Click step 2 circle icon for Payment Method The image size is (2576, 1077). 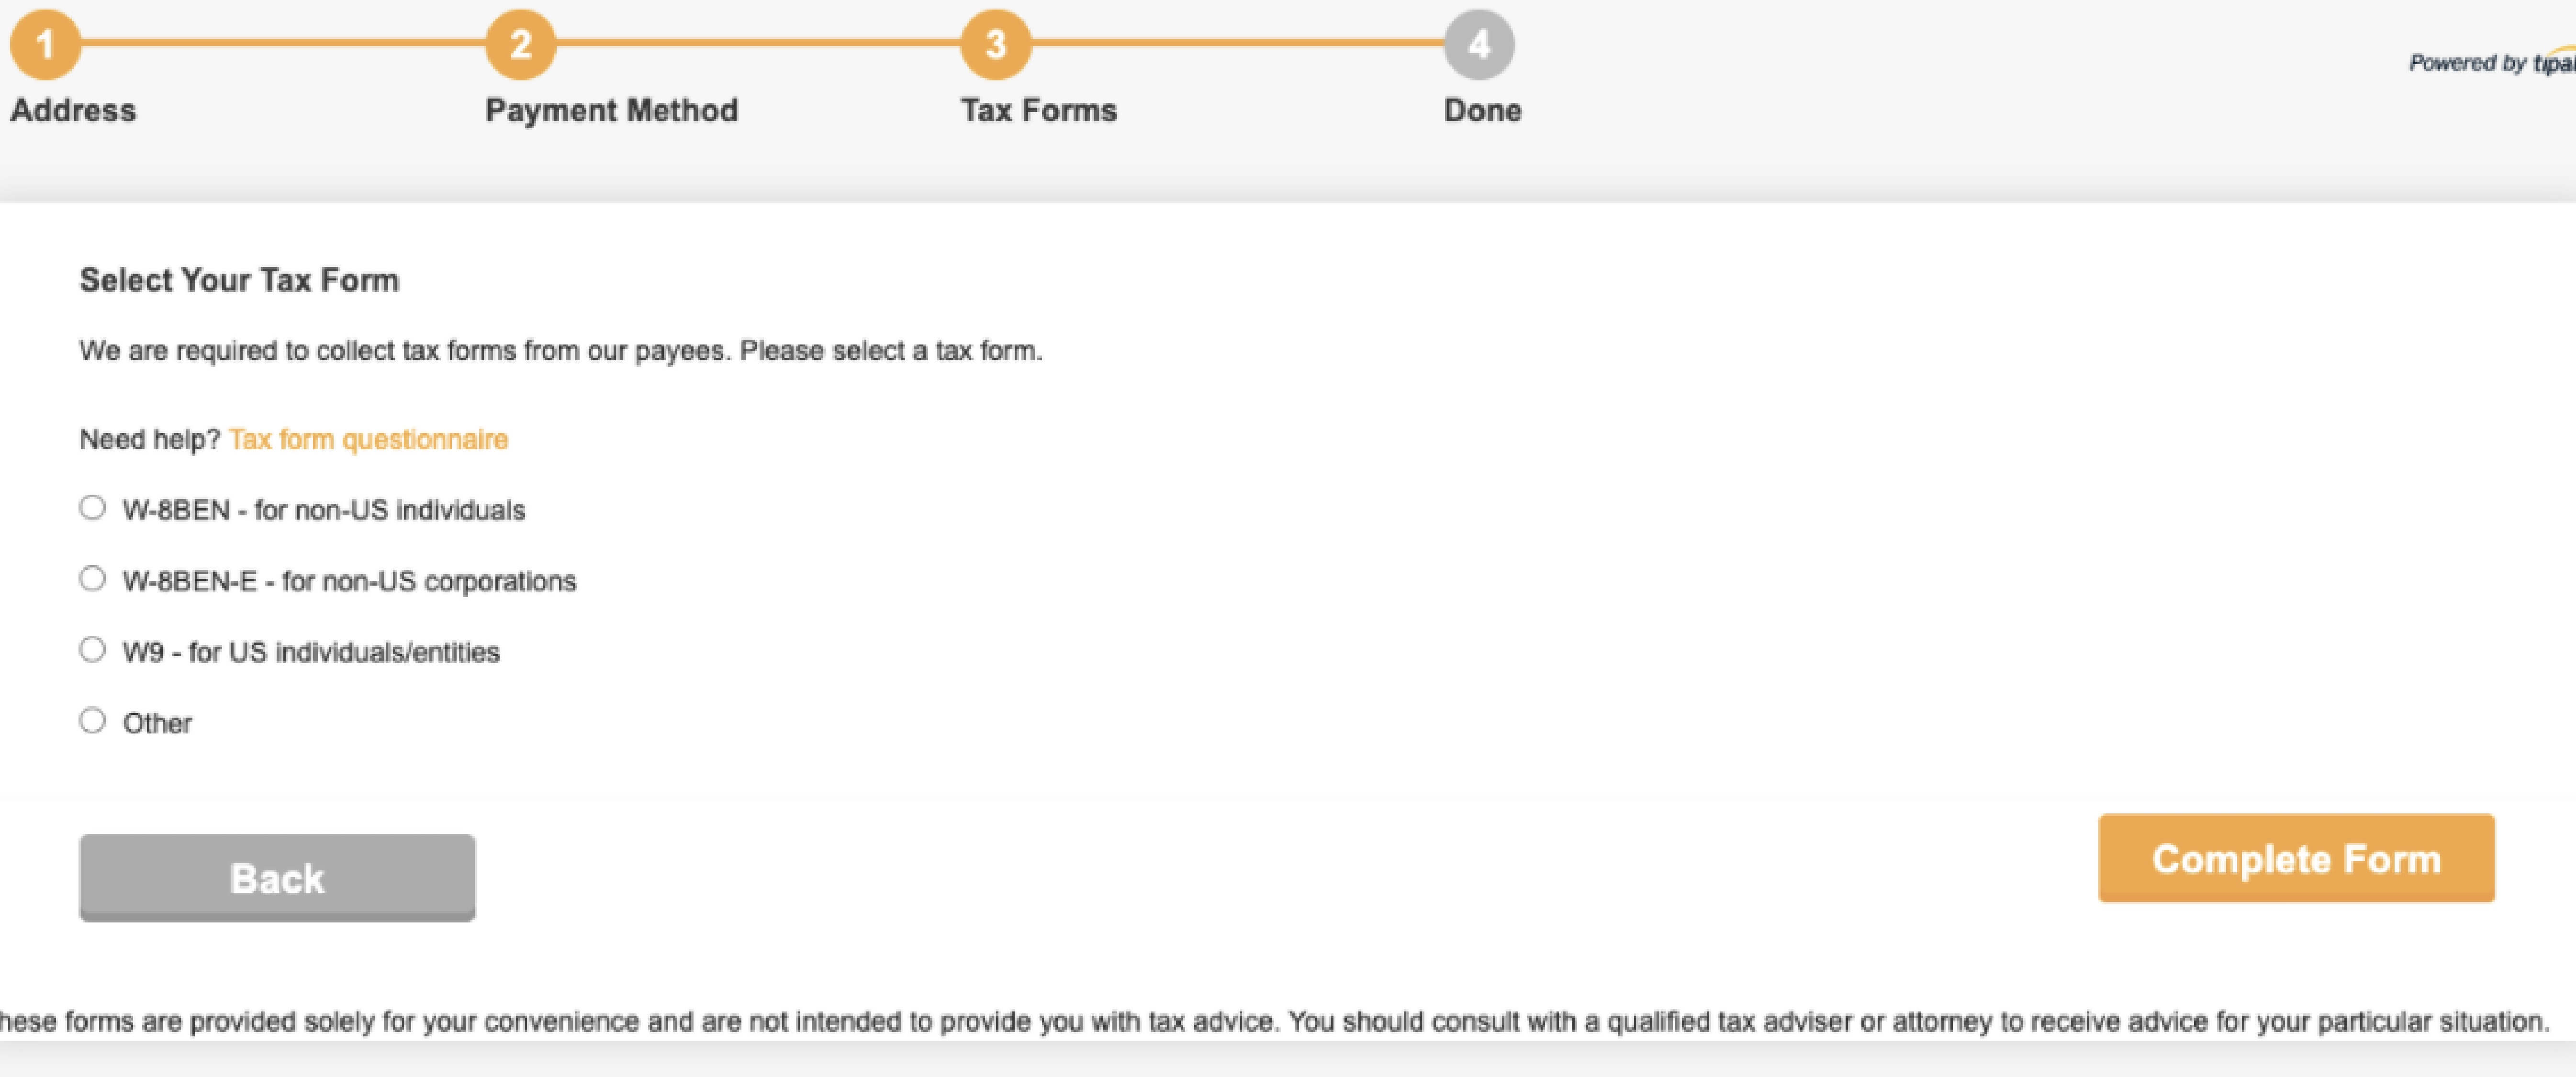[520, 45]
